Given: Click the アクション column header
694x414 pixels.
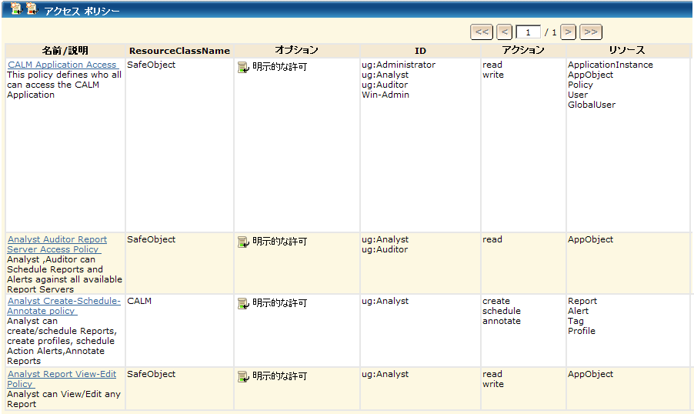Looking at the screenshot, I should pos(523,51).
